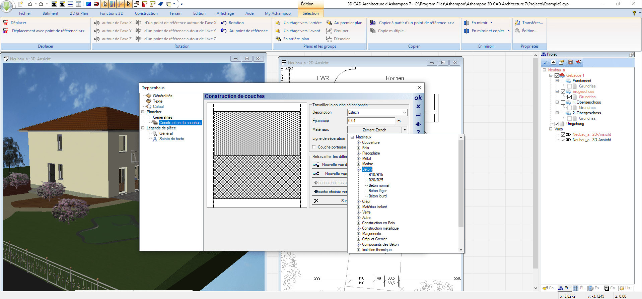The height and width of the screenshot is (299, 642).
Task: Toggle the Couche porteuse checkbox
Action: tap(314, 147)
